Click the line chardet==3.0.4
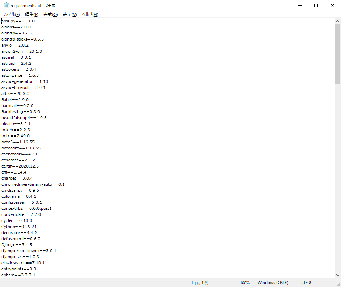This screenshot has height=287, width=341. pos(17,178)
